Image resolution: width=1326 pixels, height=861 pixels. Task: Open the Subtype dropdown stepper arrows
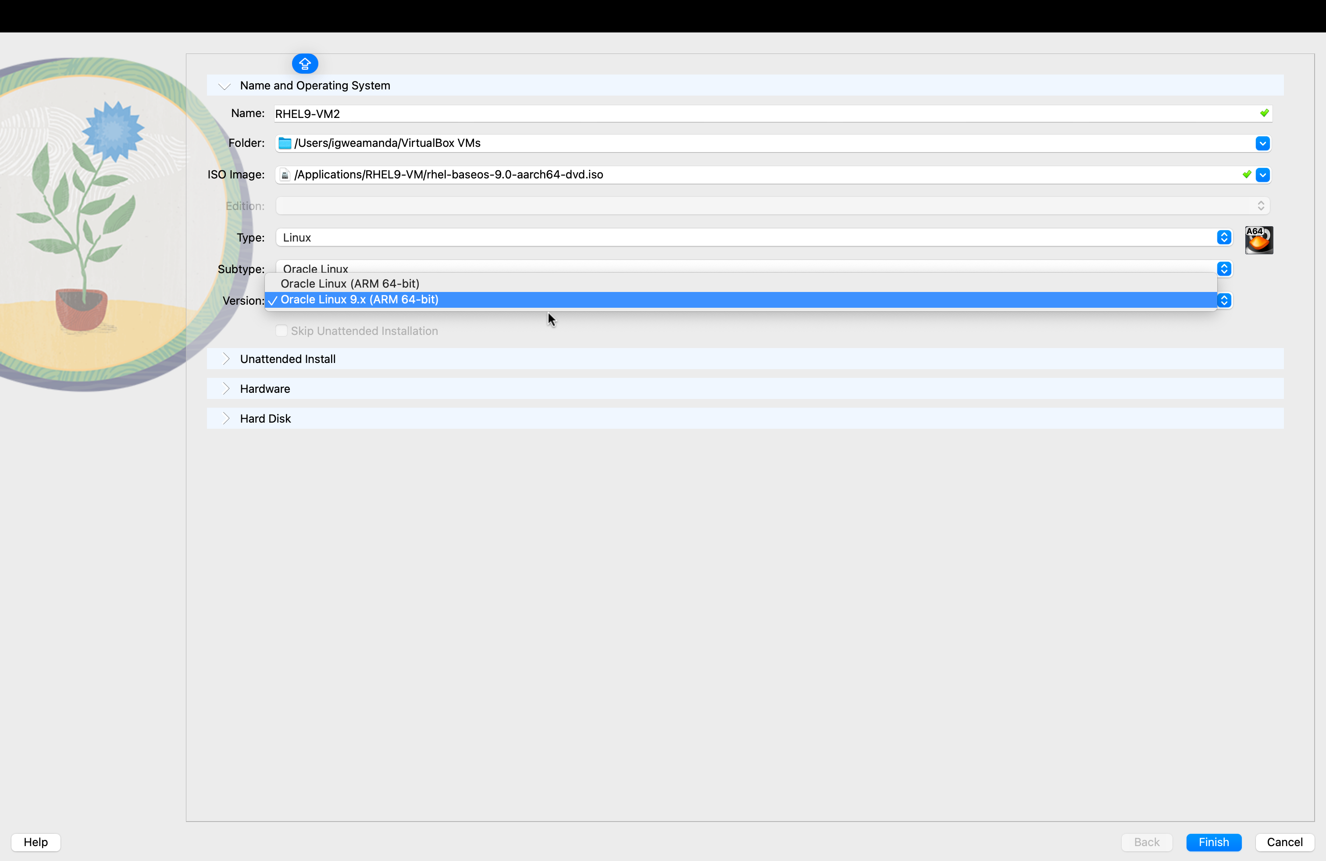(1223, 269)
